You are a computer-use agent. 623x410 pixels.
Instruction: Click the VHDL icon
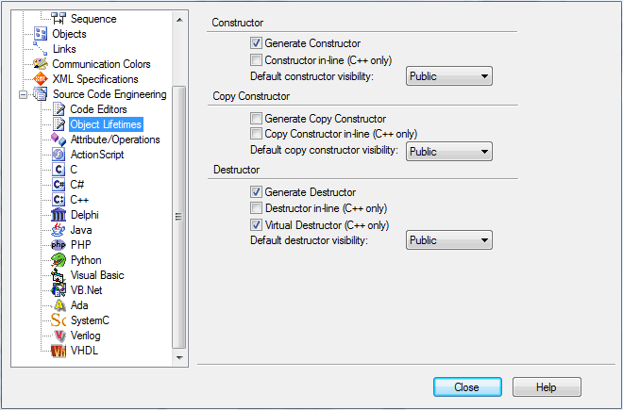[59, 351]
